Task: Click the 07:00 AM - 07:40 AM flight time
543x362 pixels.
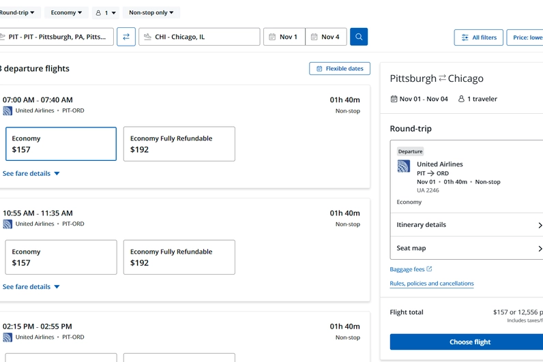Action: pyautogui.click(x=38, y=100)
